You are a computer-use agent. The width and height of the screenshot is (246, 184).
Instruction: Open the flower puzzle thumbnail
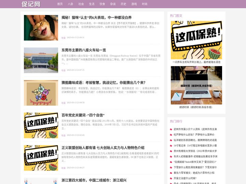coord(41,93)
